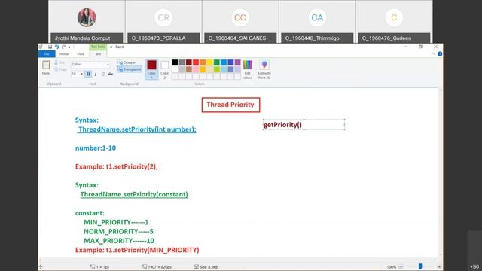The image size is (482, 271).
Task: Click the Text Tools contextual tab header
Action: (x=98, y=47)
